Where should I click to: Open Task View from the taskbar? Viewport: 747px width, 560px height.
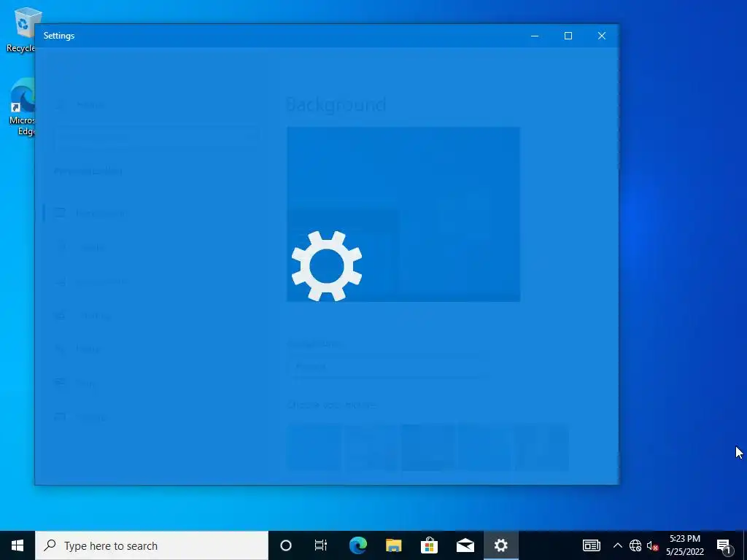[321, 545]
